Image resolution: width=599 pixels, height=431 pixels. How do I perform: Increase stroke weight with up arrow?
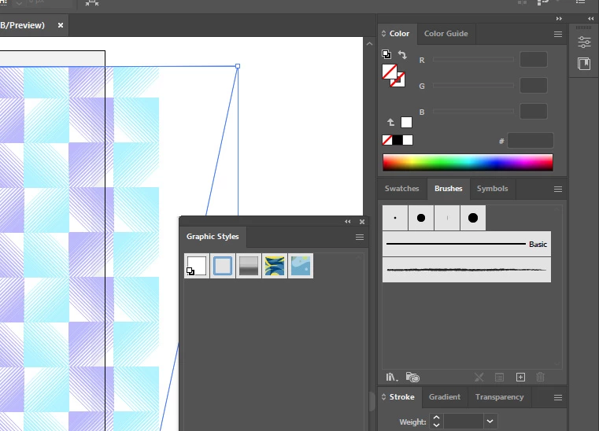coord(436,418)
